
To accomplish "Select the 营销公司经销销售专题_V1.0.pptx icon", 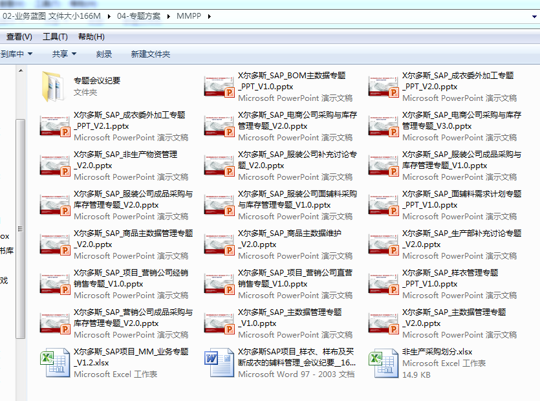I will (x=55, y=284).
